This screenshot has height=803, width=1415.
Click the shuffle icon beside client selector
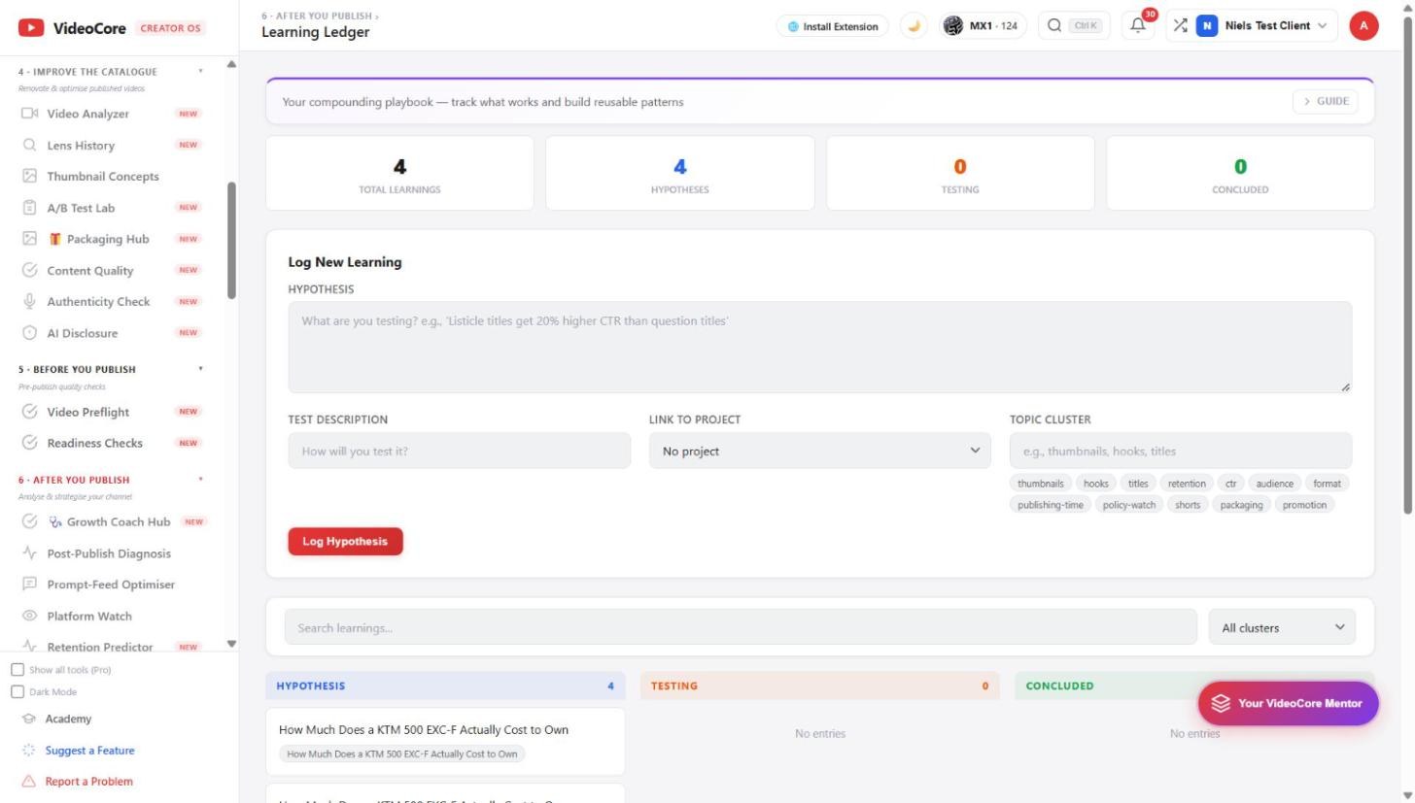click(1180, 26)
